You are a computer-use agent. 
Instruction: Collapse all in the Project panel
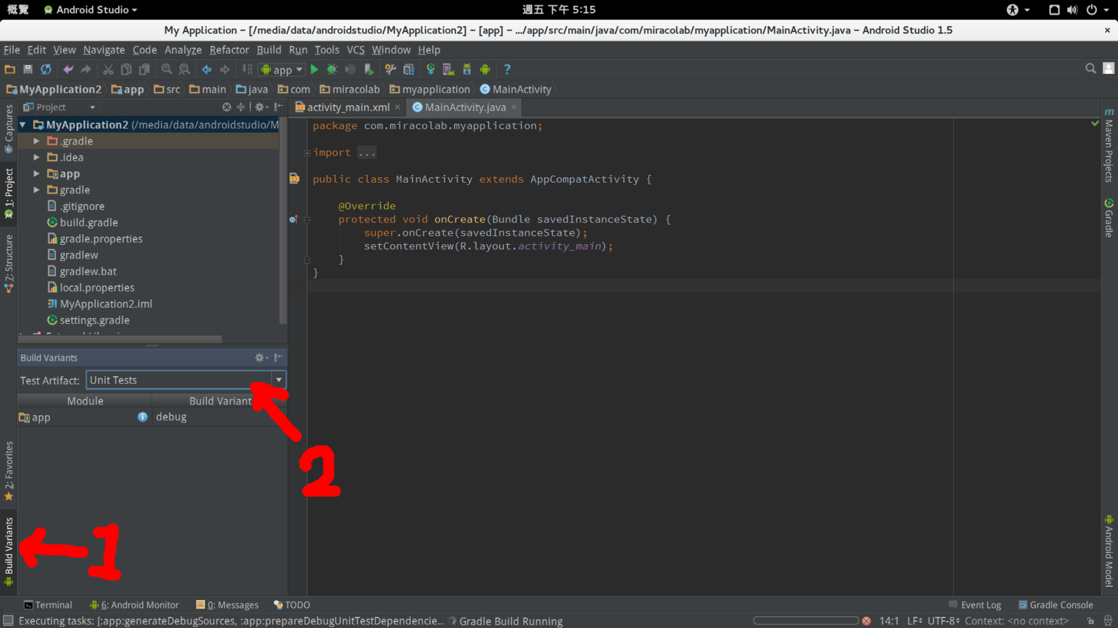tap(240, 107)
